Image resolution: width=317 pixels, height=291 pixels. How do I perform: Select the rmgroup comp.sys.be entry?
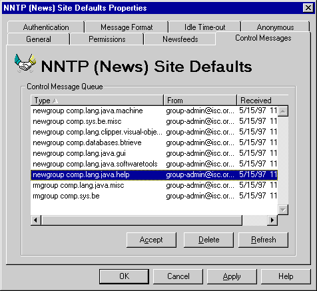(154, 196)
